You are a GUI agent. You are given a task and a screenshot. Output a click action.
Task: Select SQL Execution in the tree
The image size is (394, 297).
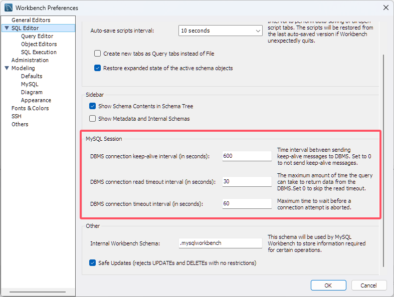[39, 52]
